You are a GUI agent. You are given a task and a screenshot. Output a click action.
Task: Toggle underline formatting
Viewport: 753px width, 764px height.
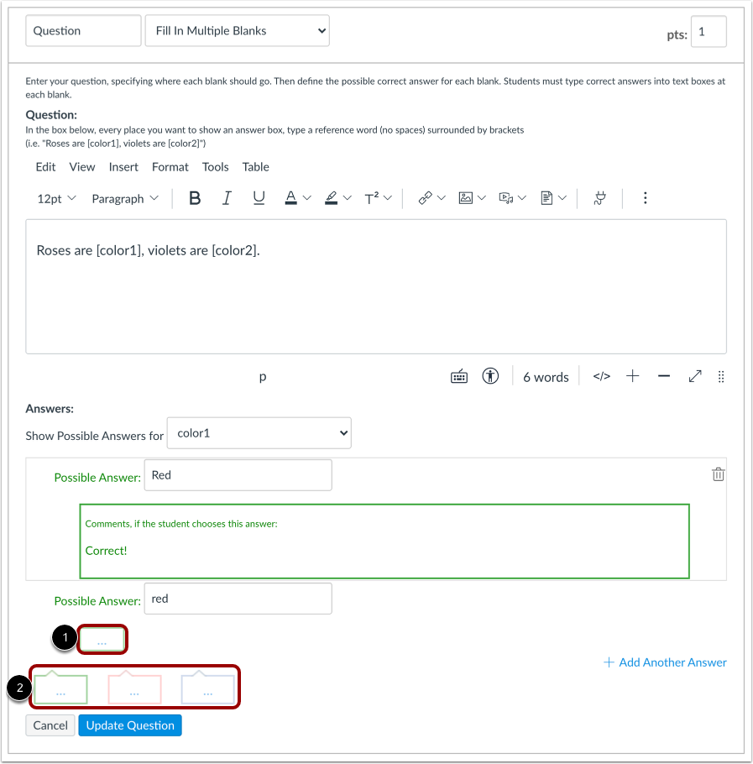[259, 198]
